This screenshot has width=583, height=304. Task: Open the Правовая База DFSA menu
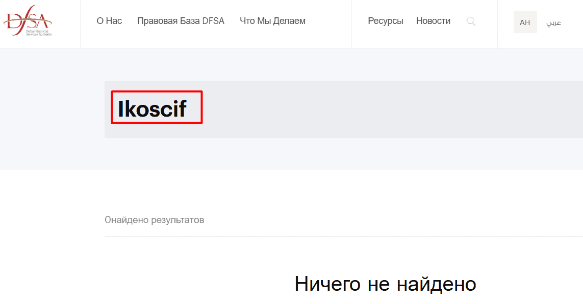pos(181,21)
